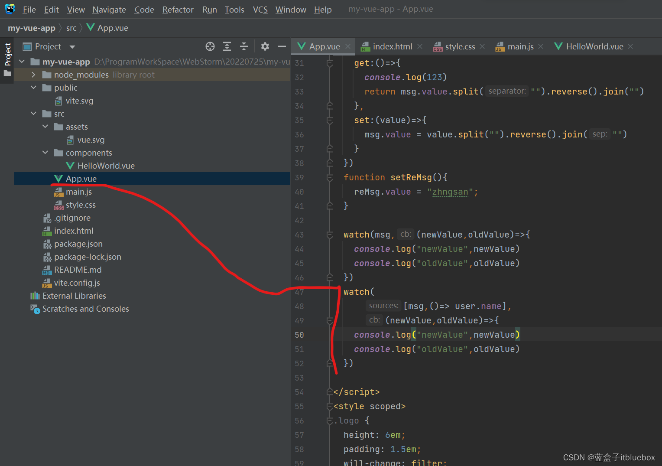
Task: Open the Project dropdown view selector
Action: click(72, 47)
